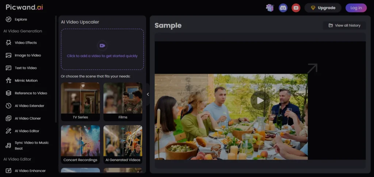Open Image to Video tool

[x=28, y=55]
